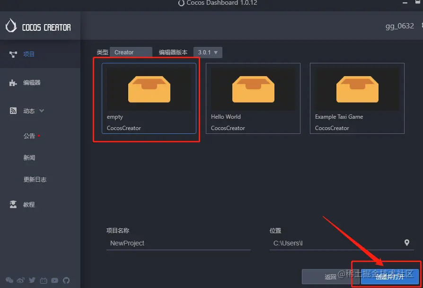Click the tutor icon beside 教程
This screenshot has height=288, width=423.
[13, 204]
